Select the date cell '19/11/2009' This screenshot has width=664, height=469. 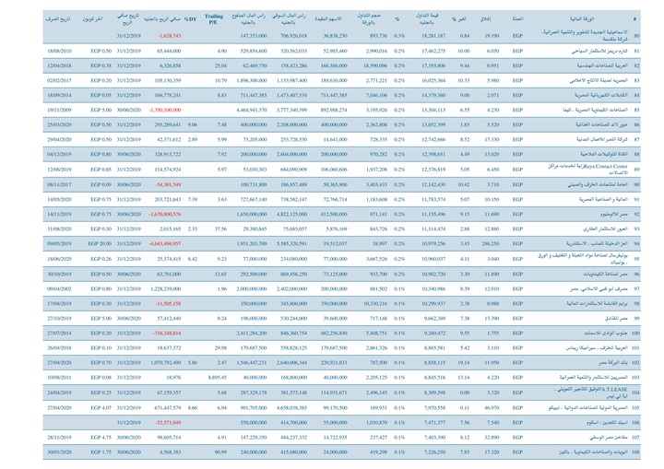tap(59, 110)
